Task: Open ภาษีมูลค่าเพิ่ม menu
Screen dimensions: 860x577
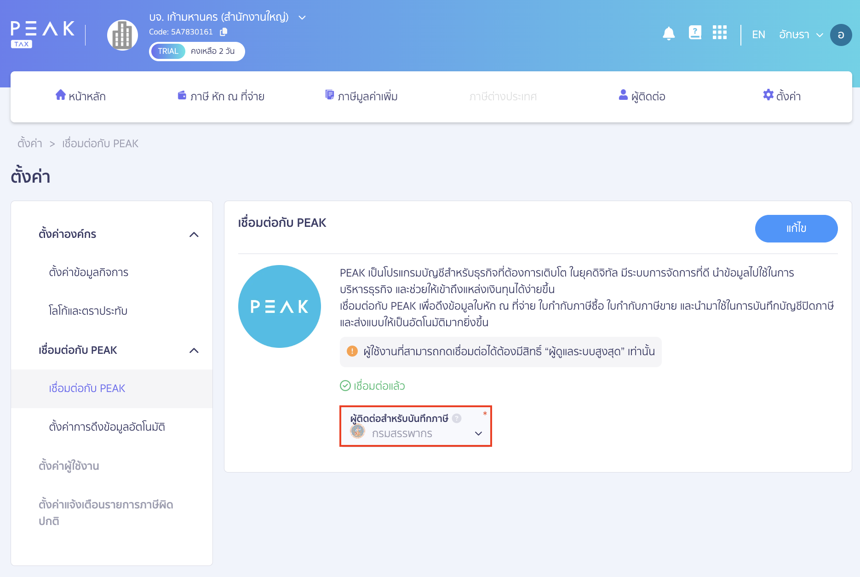Action: tap(361, 96)
